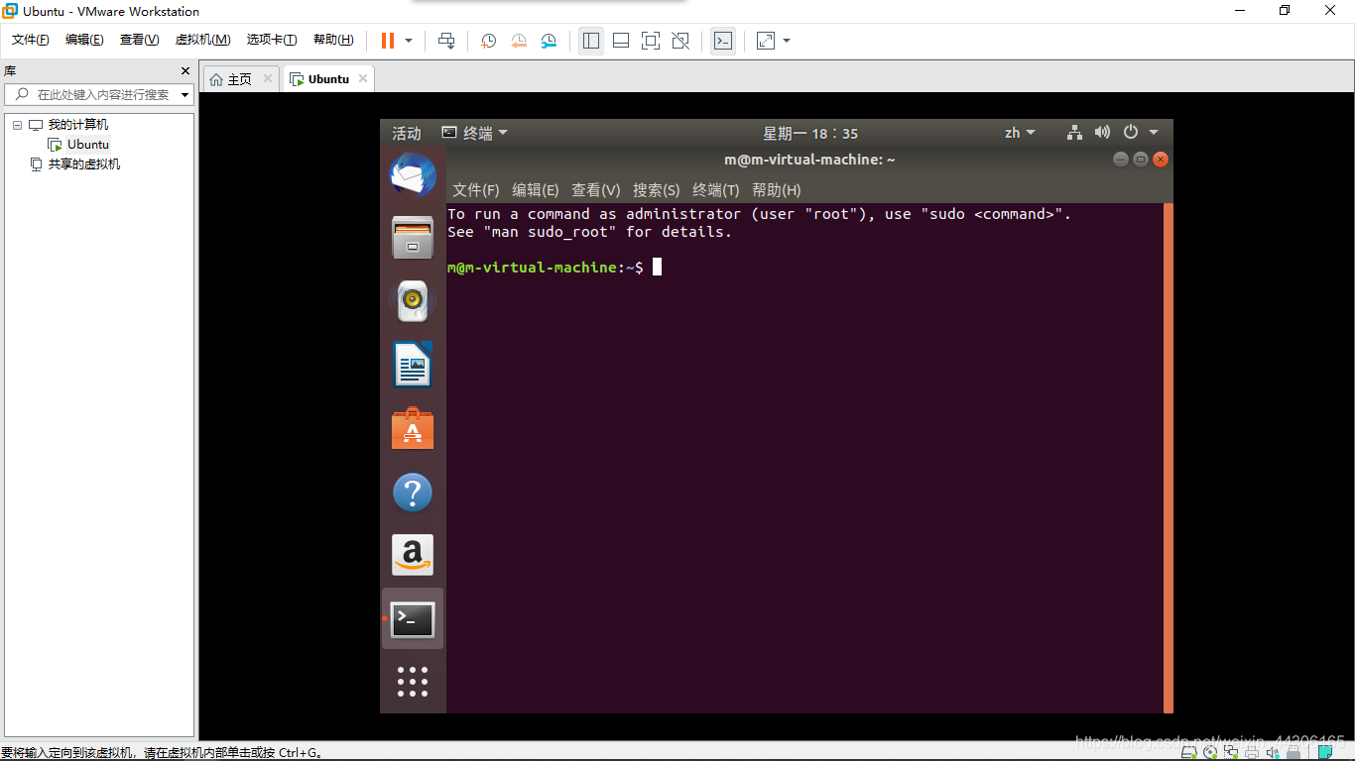This screenshot has width=1355, height=761.
Task: Click the sound card status icon
Action: 1273,752
